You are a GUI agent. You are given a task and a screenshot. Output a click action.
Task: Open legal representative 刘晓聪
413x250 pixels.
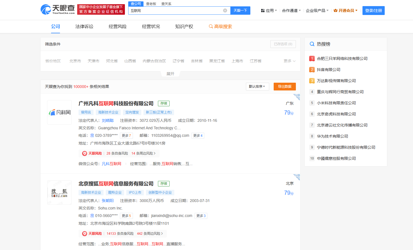108,120
